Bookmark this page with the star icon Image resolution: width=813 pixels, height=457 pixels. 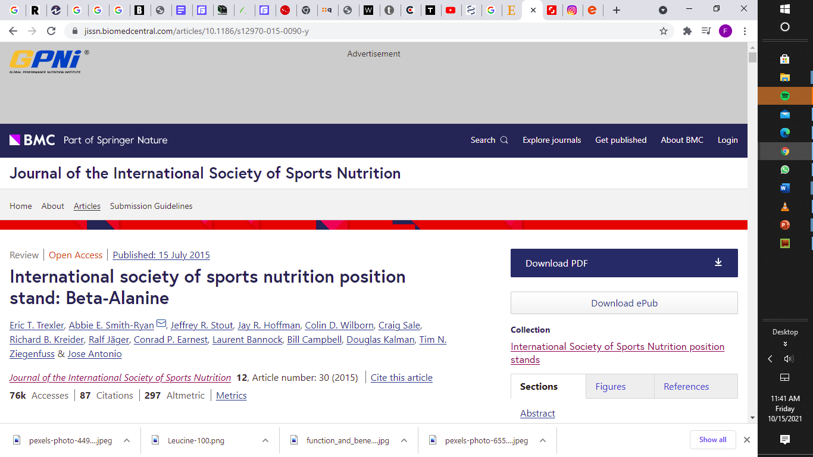tap(664, 31)
